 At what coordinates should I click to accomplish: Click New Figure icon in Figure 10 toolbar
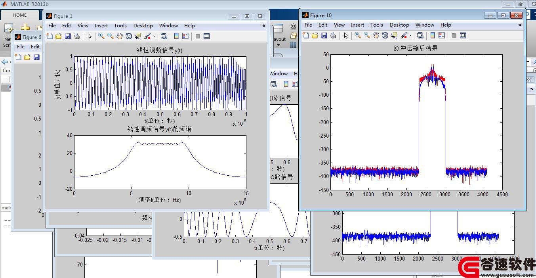click(306, 35)
